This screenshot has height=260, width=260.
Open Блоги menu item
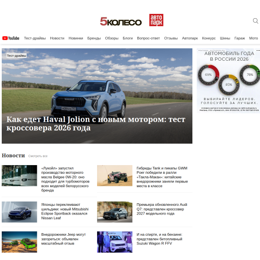click(x=128, y=38)
